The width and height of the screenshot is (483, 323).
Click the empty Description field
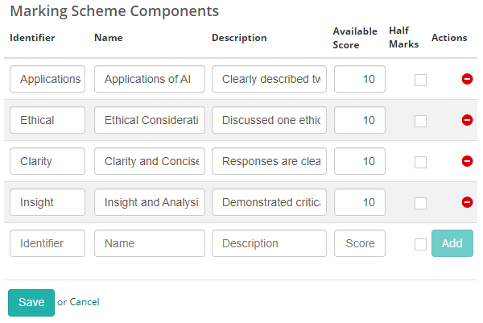tap(269, 243)
